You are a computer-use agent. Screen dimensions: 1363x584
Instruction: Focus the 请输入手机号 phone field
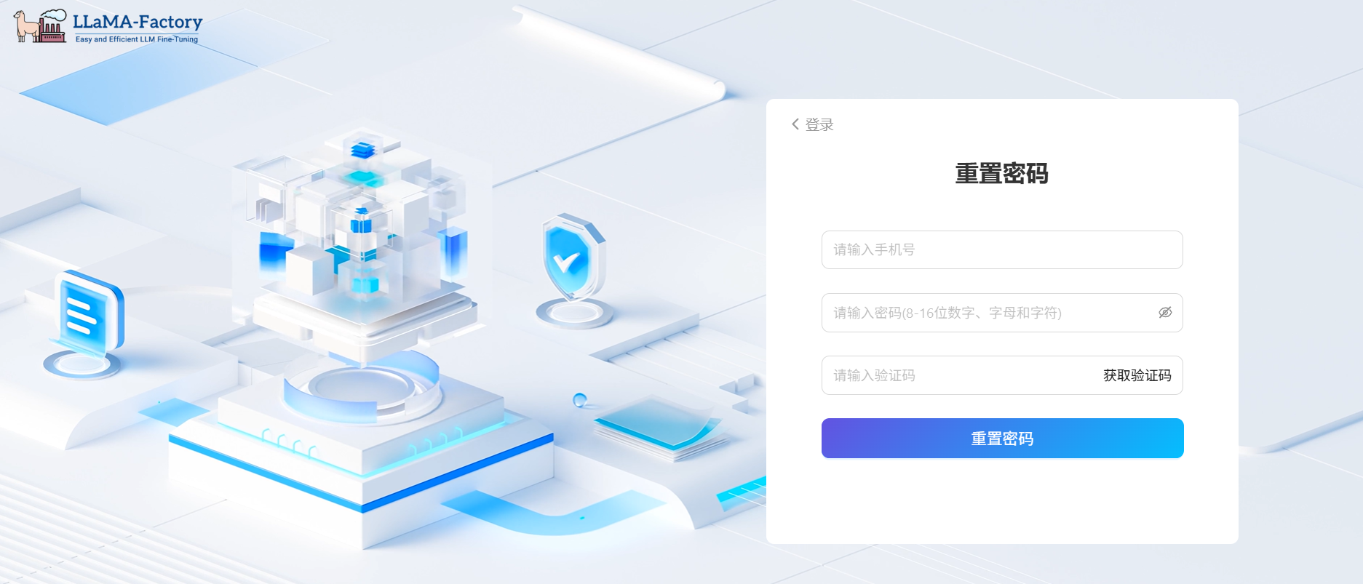(1002, 249)
